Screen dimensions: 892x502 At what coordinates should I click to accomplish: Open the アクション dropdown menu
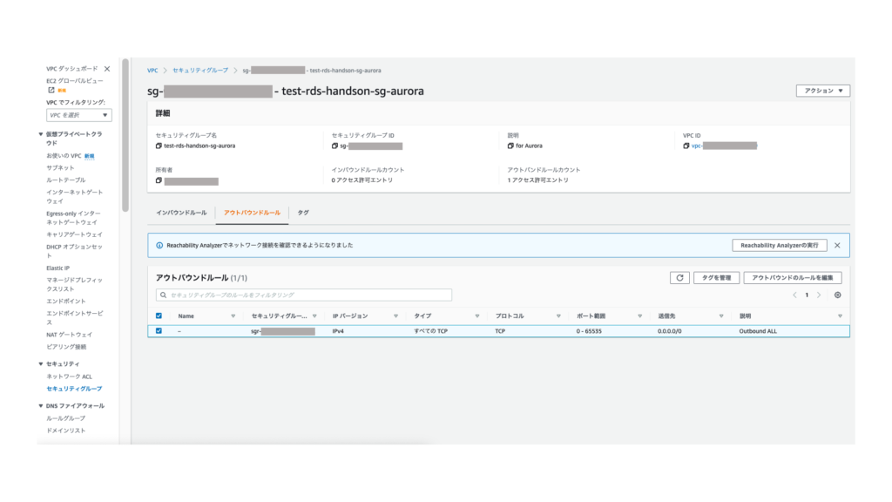822,91
